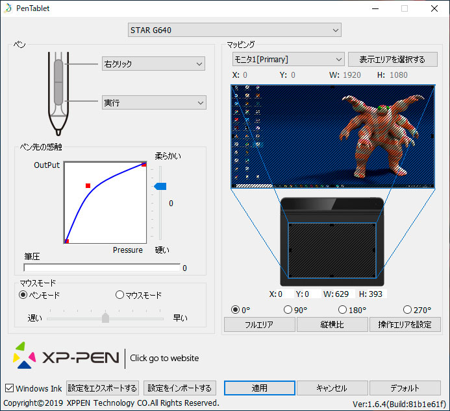Click the middle red curve control point

pyautogui.click(x=88, y=186)
